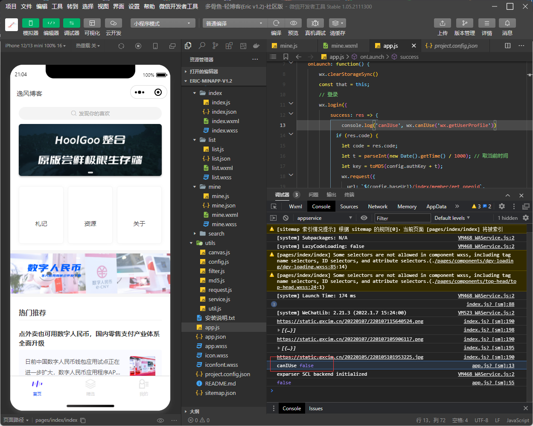Open config.js in the file tree
533x426 pixels.
tap(218, 262)
